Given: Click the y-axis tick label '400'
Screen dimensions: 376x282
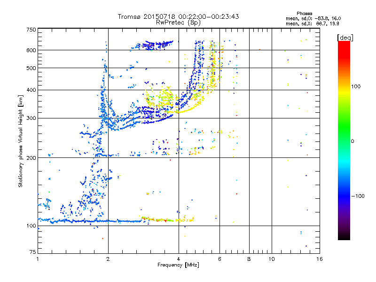Looking at the screenshot, I should coord(31,90).
